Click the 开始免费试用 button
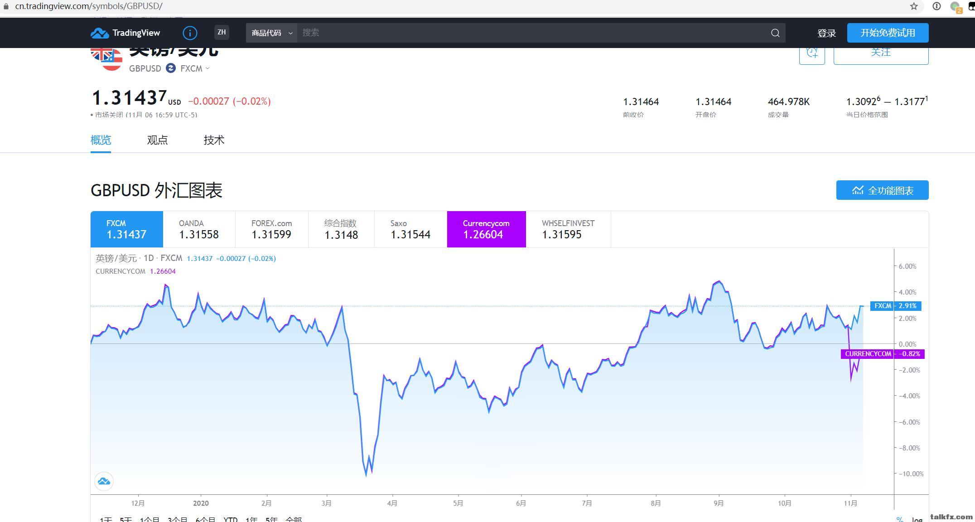This screenshot has width=975, height=522. pos(888,33)
